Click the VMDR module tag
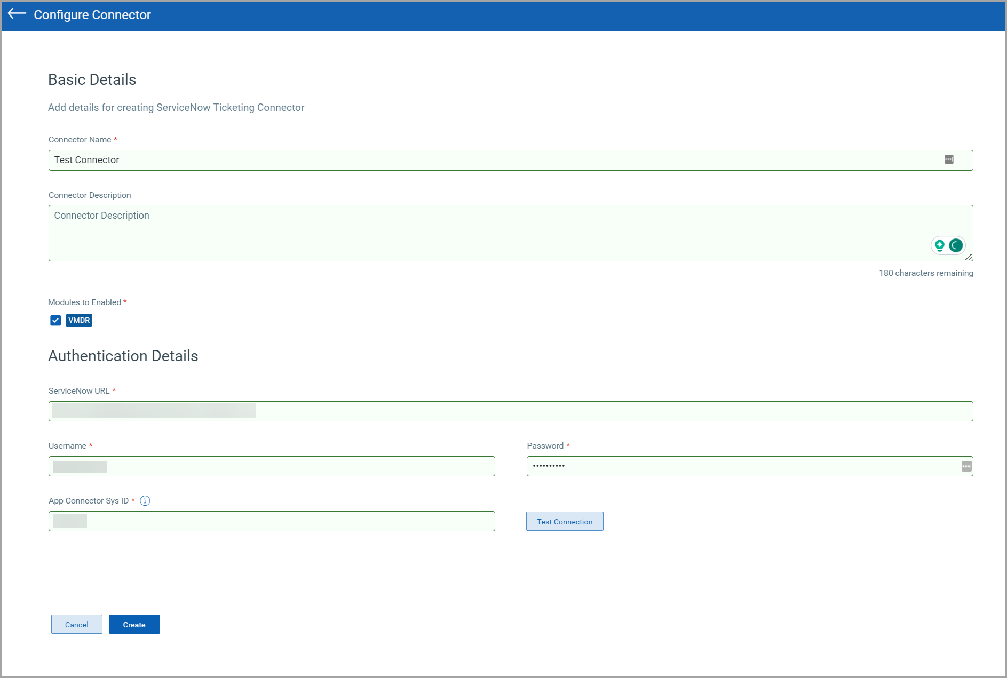Viewport: 1007px width, 678px height. [79, 321]
